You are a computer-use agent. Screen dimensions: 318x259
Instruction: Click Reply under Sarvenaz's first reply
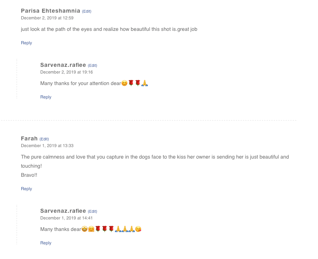tap(45, 97)
